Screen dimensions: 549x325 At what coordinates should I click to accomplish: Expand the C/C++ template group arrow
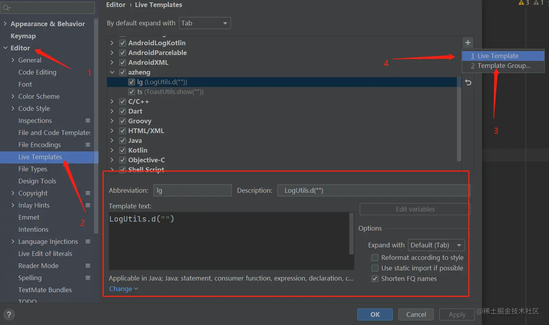coord(112,101)
